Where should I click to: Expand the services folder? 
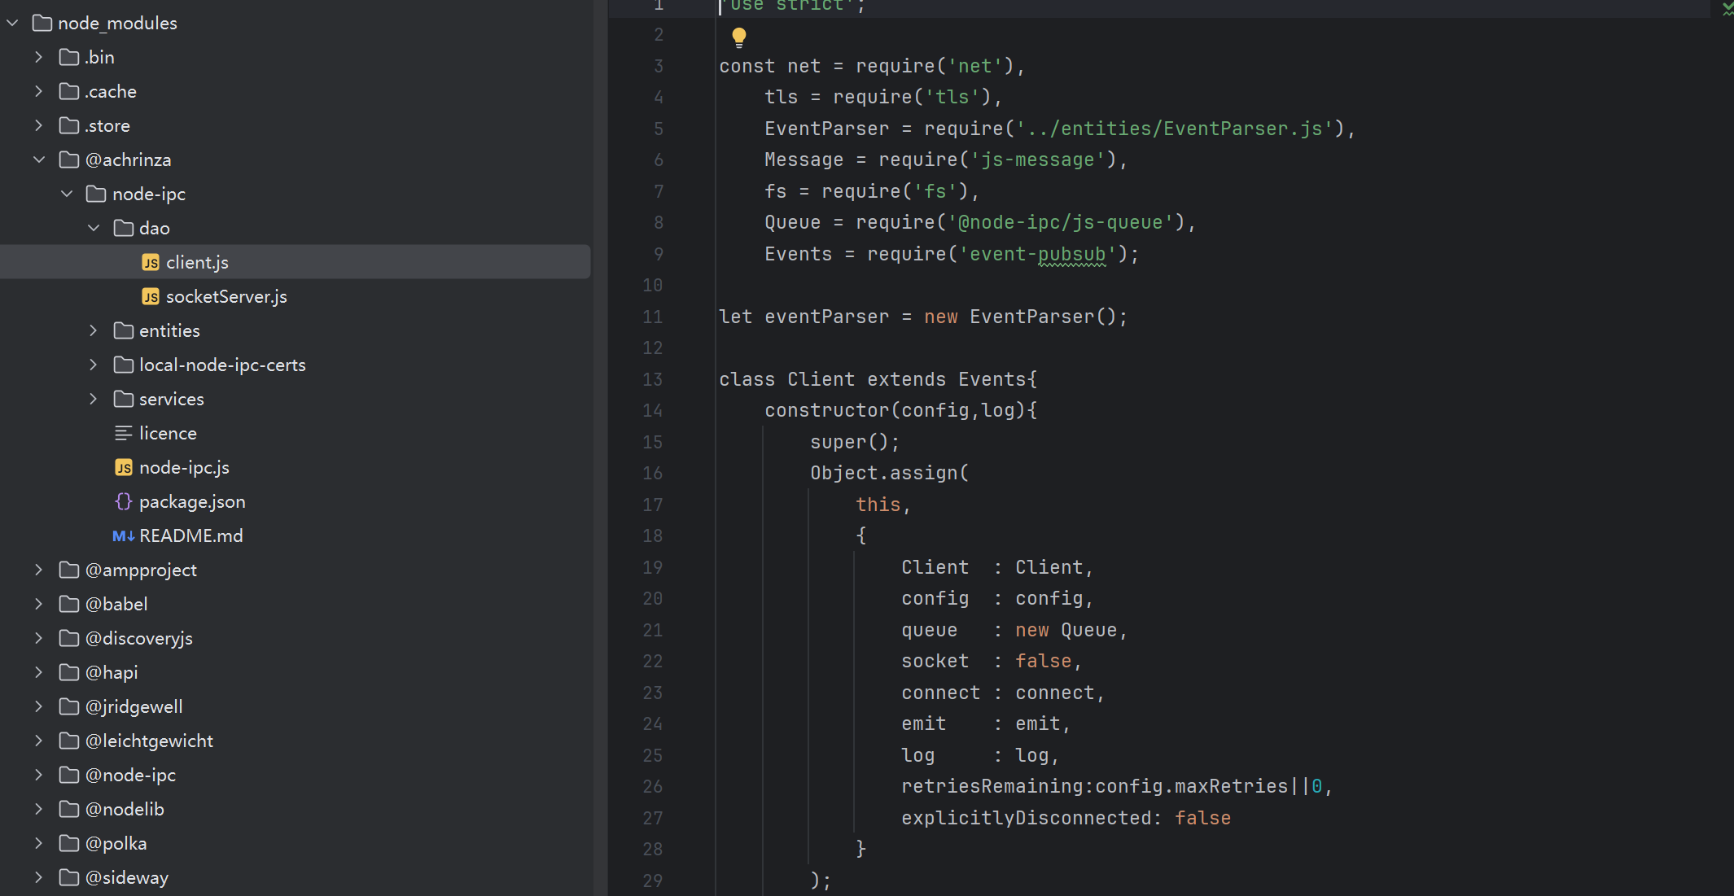[x=94, y=399]
